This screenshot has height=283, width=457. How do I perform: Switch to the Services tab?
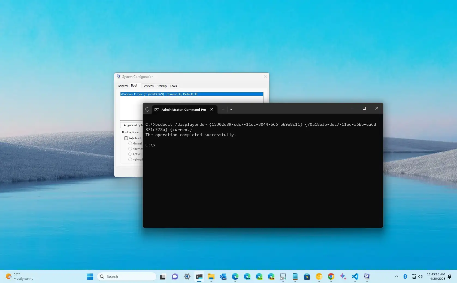pyautogui.click(x=148, y=86)
